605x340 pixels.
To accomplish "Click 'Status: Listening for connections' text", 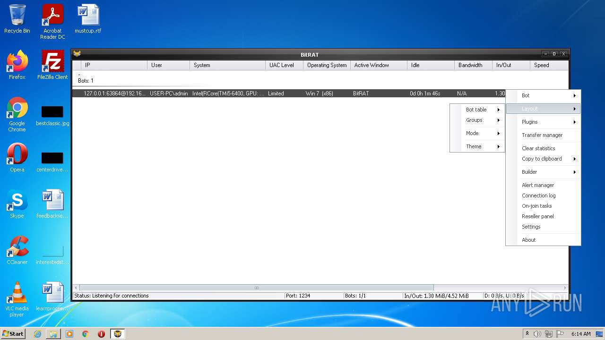I will point(112,296).
